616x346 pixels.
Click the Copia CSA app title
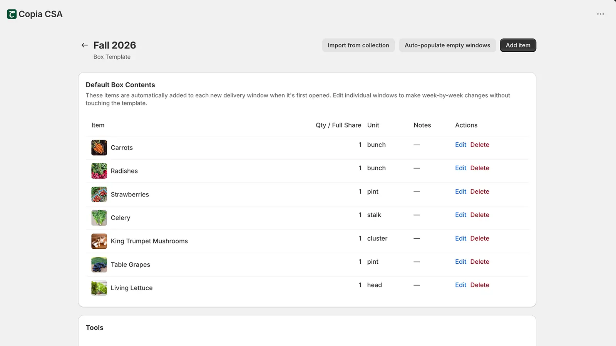pos(40,14)
